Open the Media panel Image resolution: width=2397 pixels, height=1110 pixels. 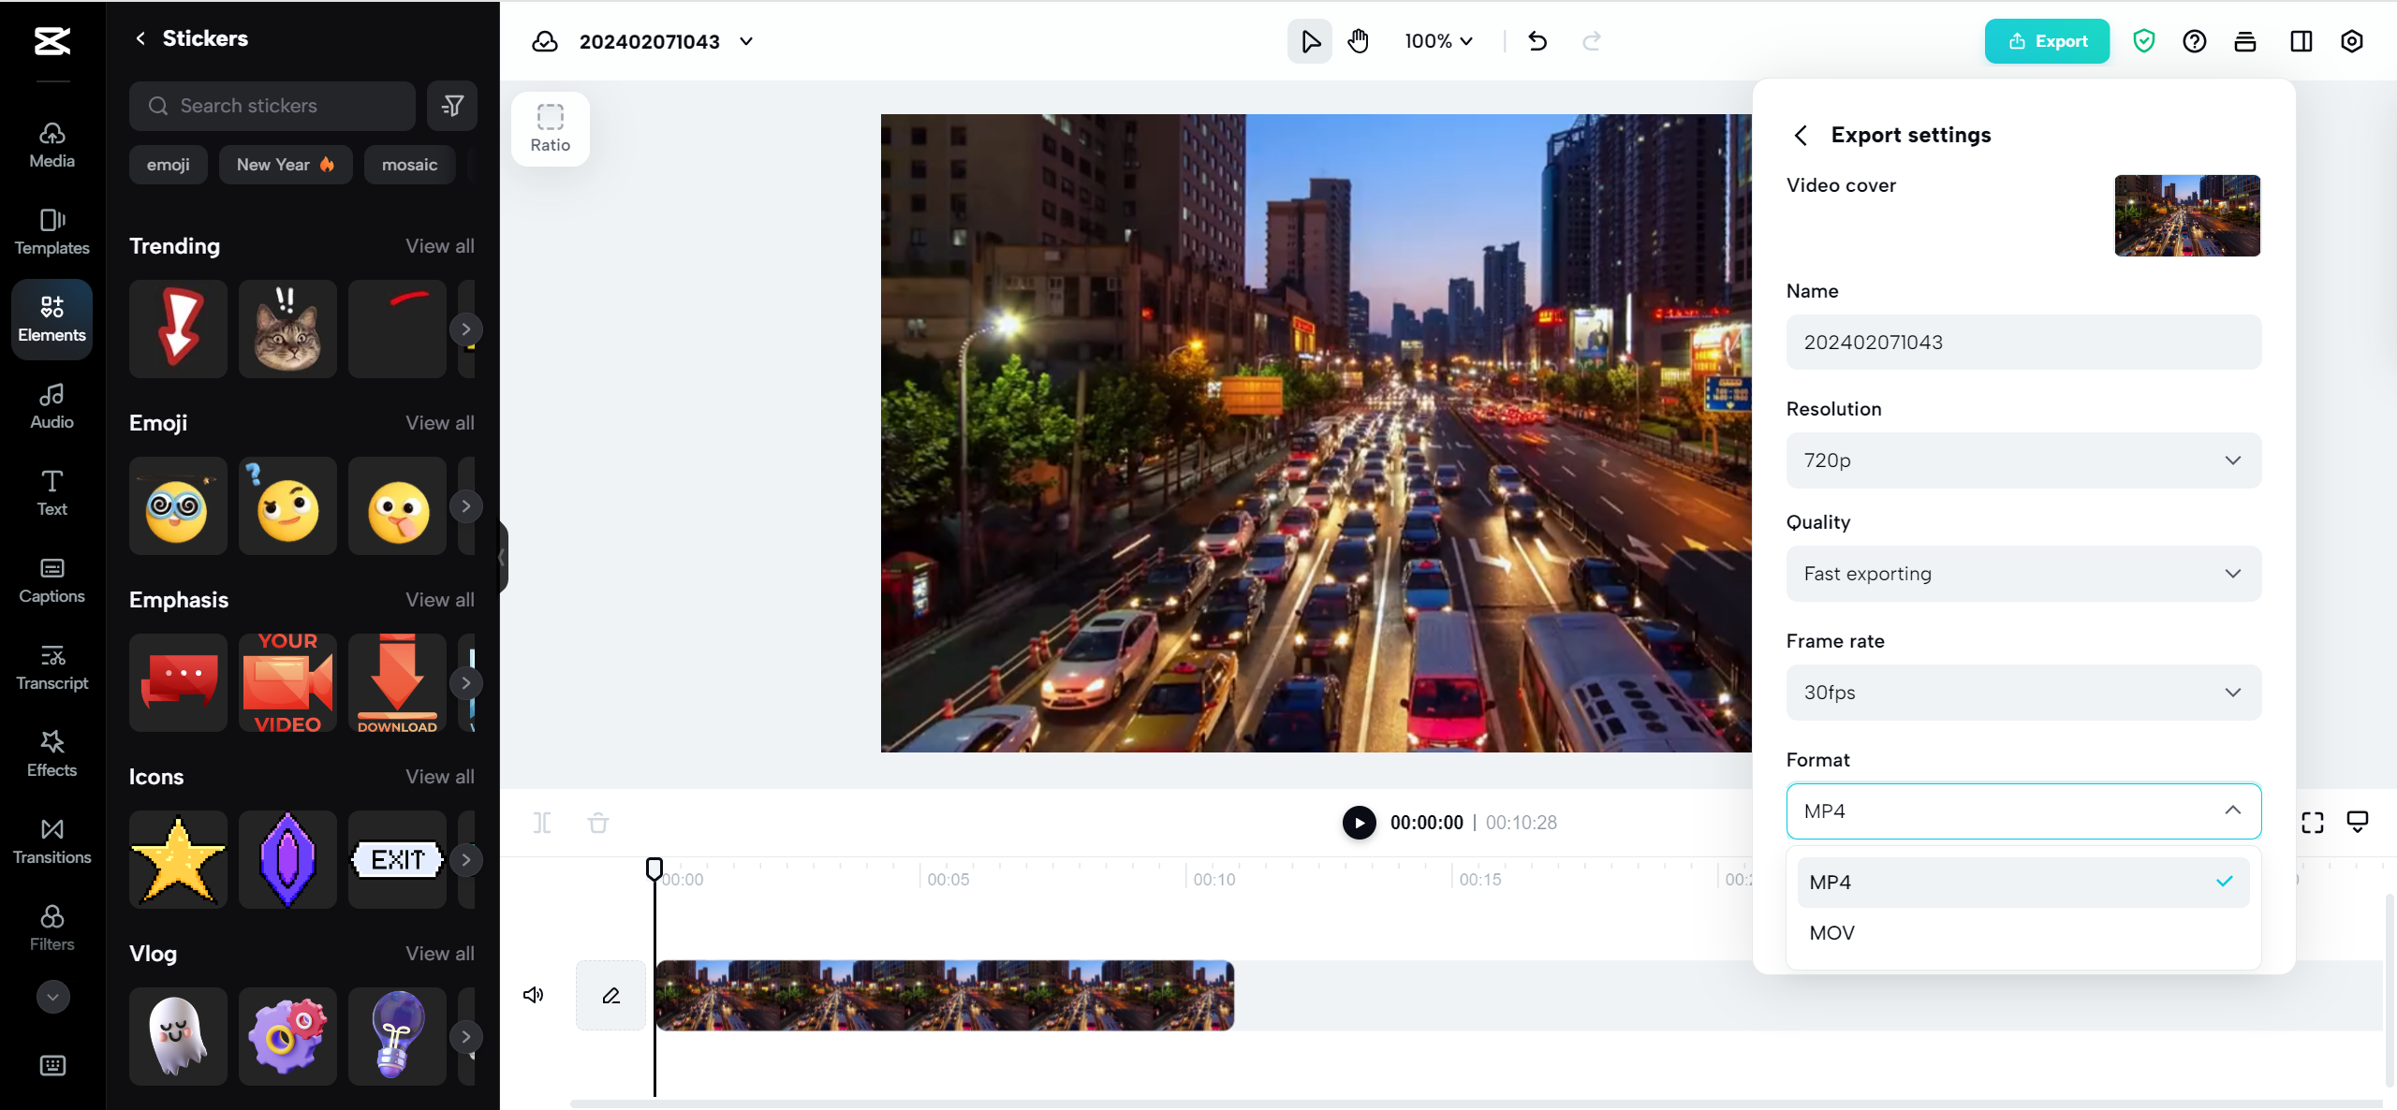click(51, 145)
